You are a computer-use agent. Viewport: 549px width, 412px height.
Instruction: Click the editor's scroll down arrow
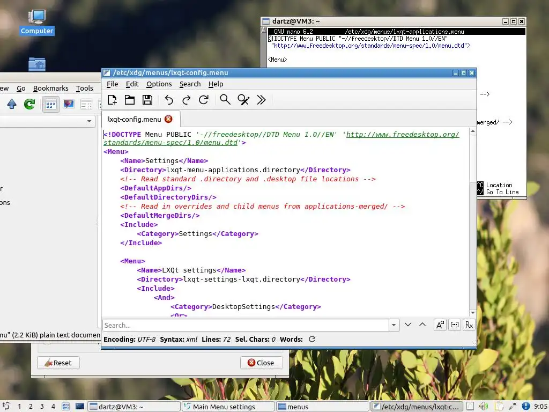(x=473, y=313)
